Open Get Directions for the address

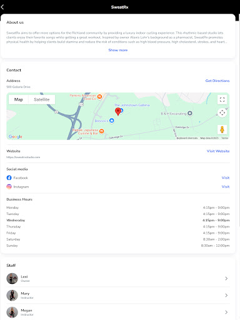click(x=217, y=81)
